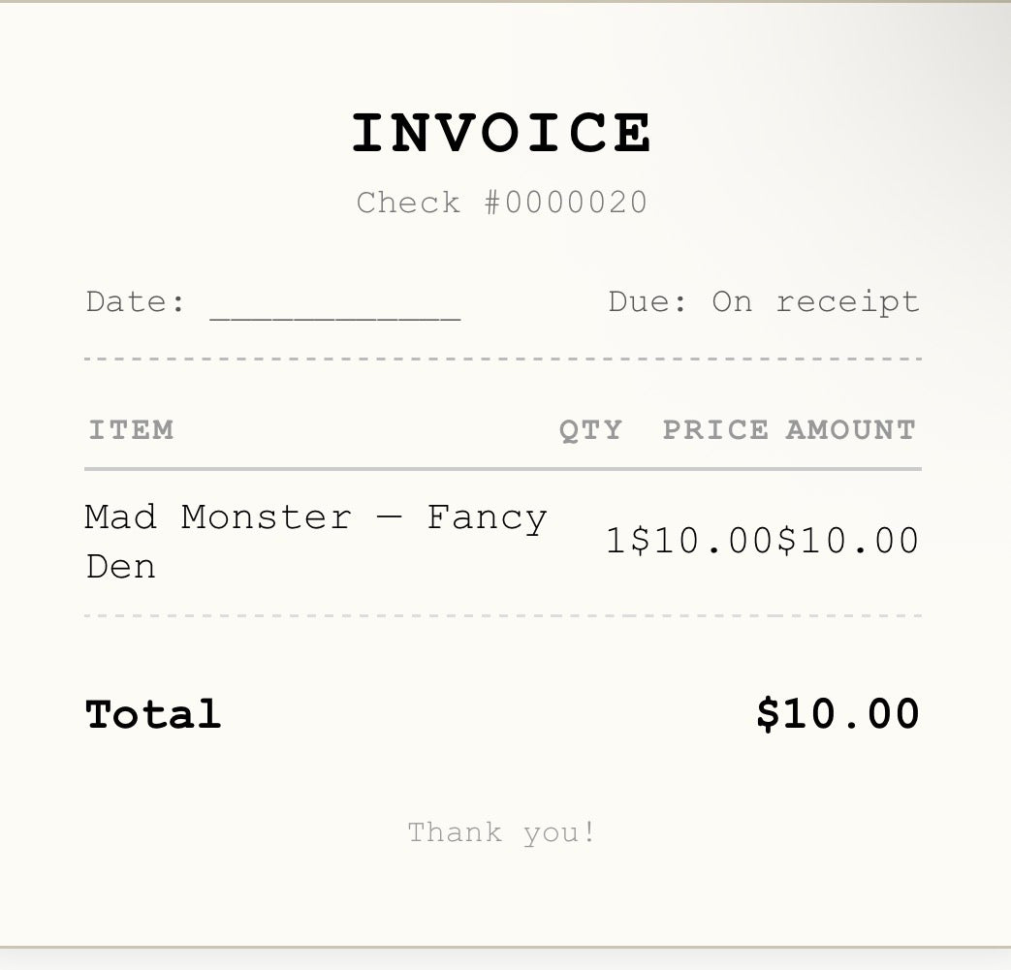Select the Check #0000020 number
The width and height of the screenshot is (1011, 970).
pyautogui.click(x=502, y=203)
